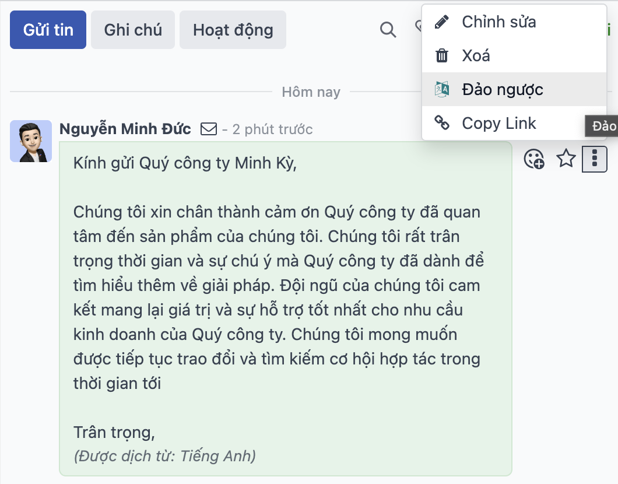The width and height of the screenshot is (618, 484).
Task: Click the envelope icon beside Nguyễn Minh Đức
Action: [208, 129]
